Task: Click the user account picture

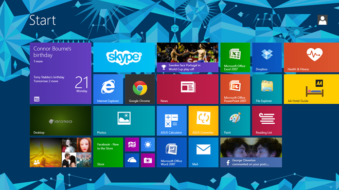Action: coord(323,20)
